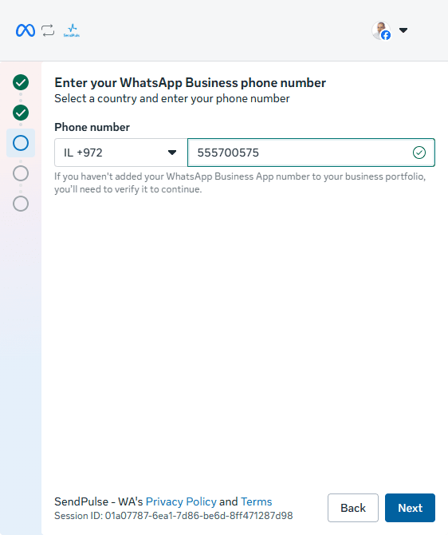This screenshot has width=448, height=535.
Task: Open the account dropdown arrow
Action: pos(403,30)
